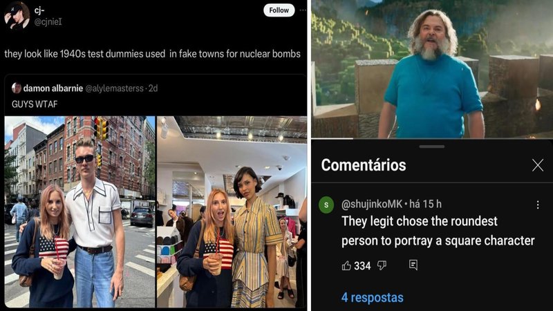Close the Comentários panel
This screenshot has height=311, width=553.
(538, 164)
